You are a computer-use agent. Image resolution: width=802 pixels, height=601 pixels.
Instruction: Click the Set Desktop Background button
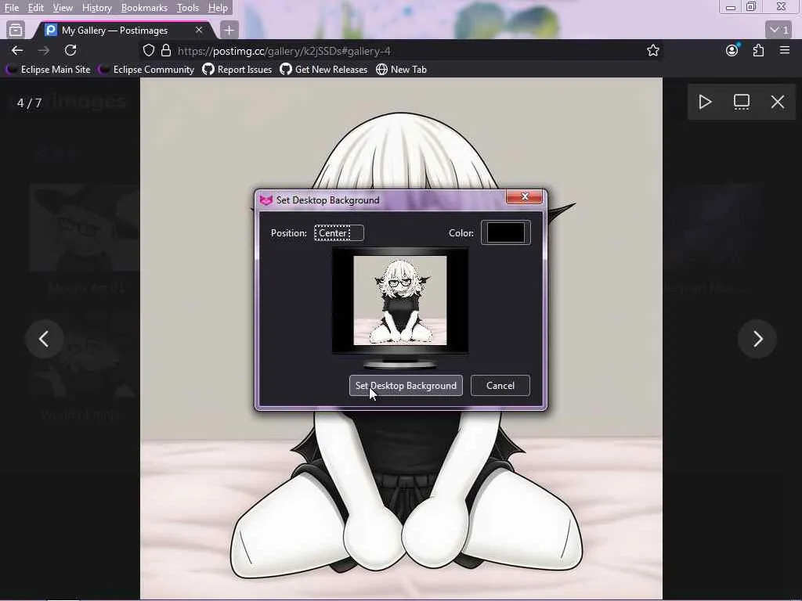click(406, 385)
